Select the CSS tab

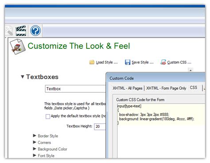pos(194,87)
